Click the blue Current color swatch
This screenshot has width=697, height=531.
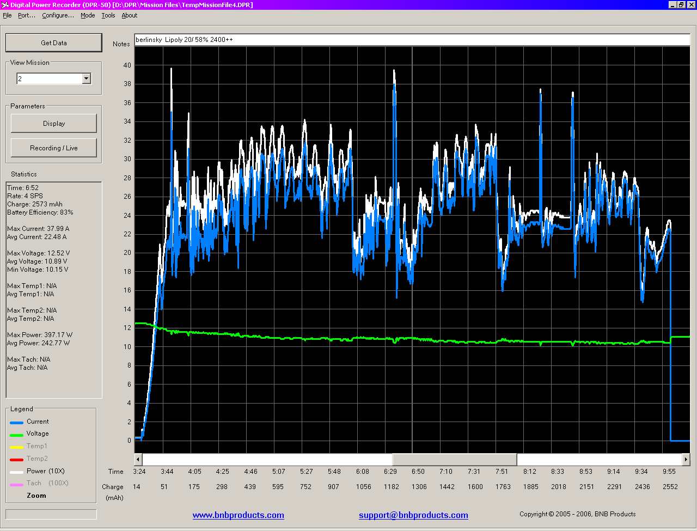point(16,423)
